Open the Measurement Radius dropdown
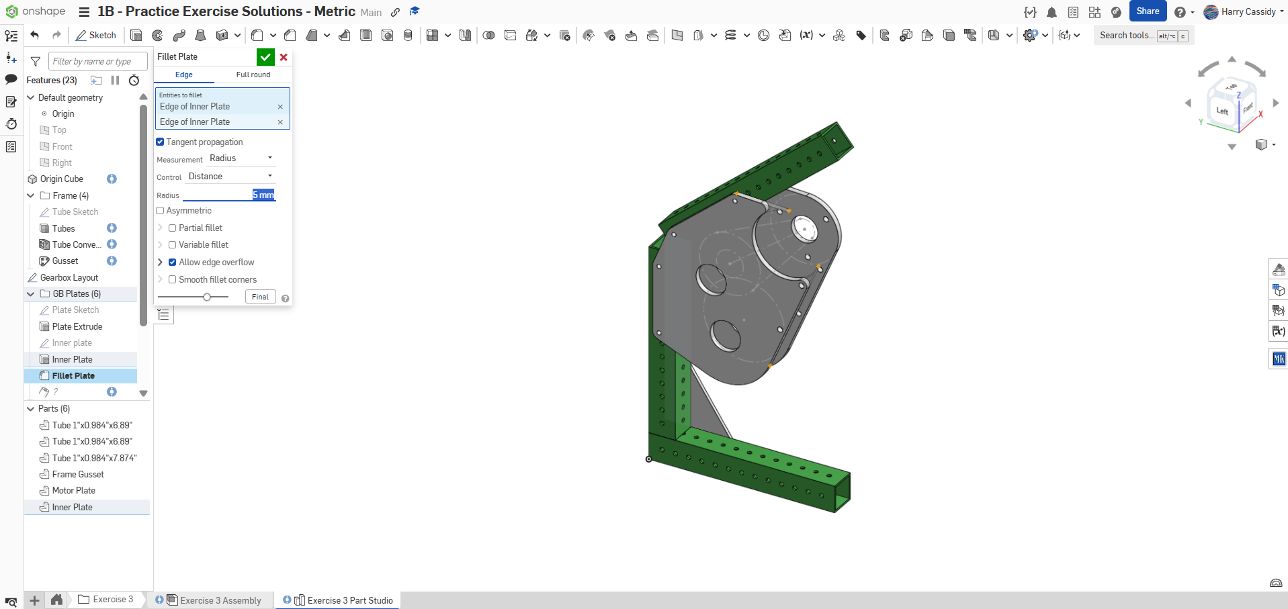The image size is (1288, 609). (241, 158)
